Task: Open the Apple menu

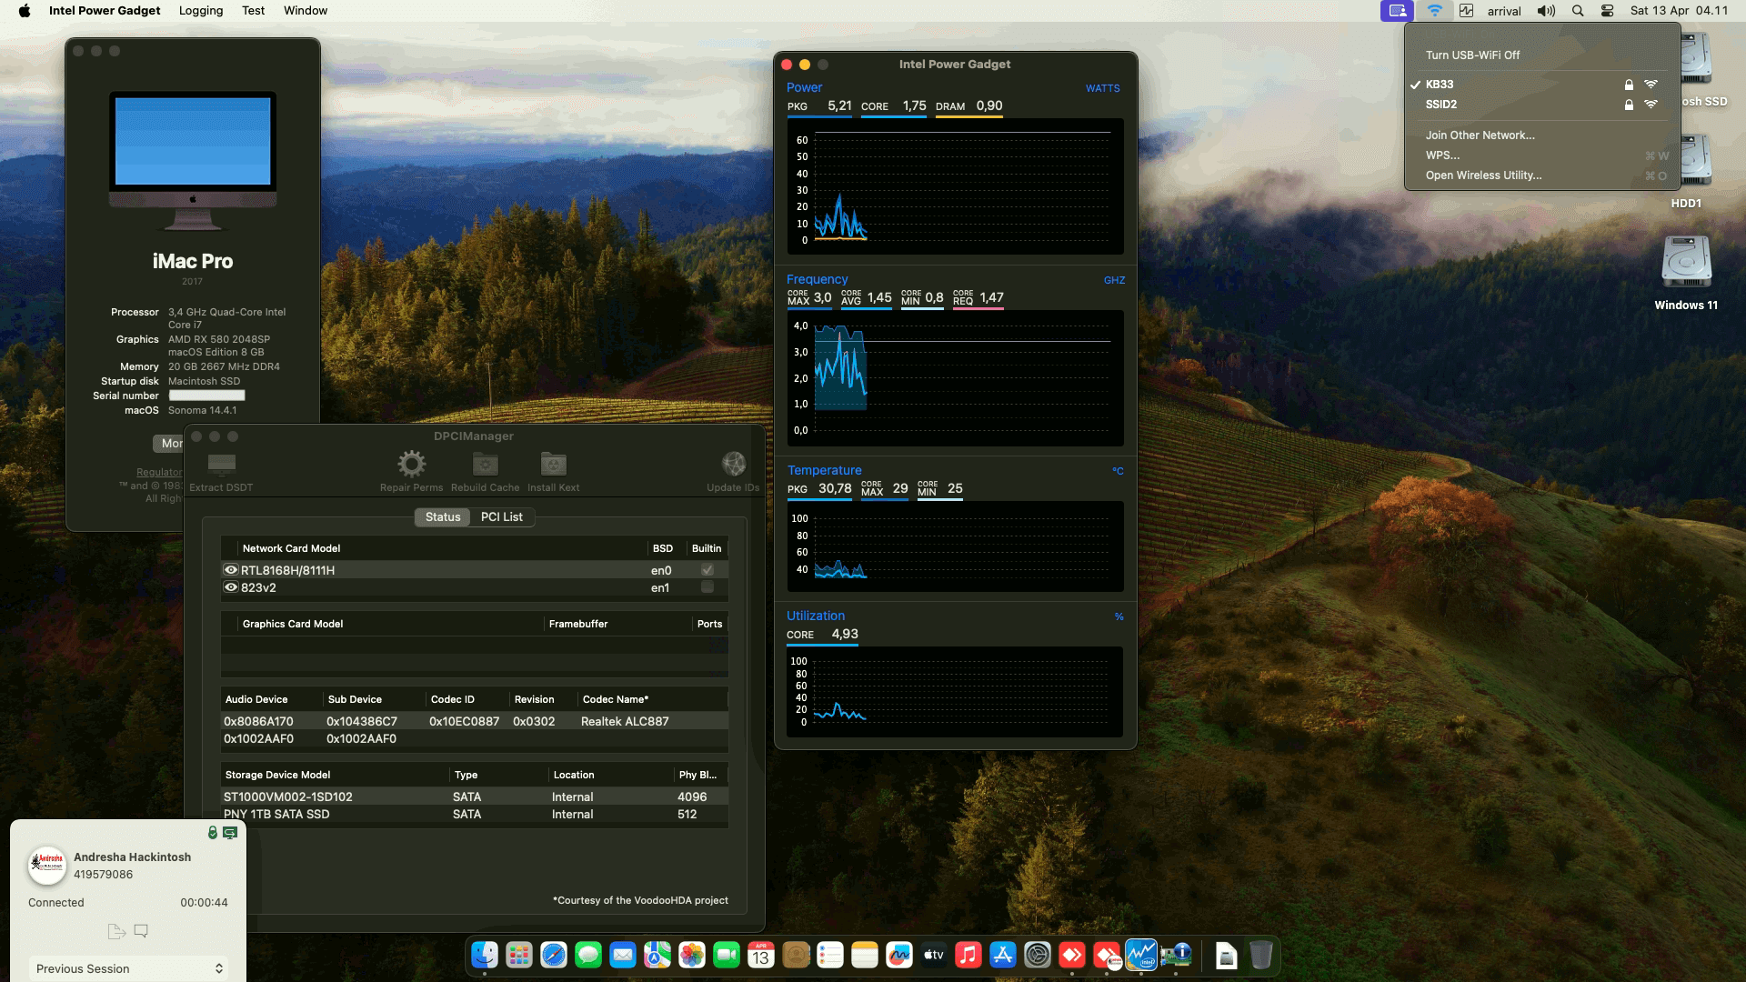Action: (25, 11)
